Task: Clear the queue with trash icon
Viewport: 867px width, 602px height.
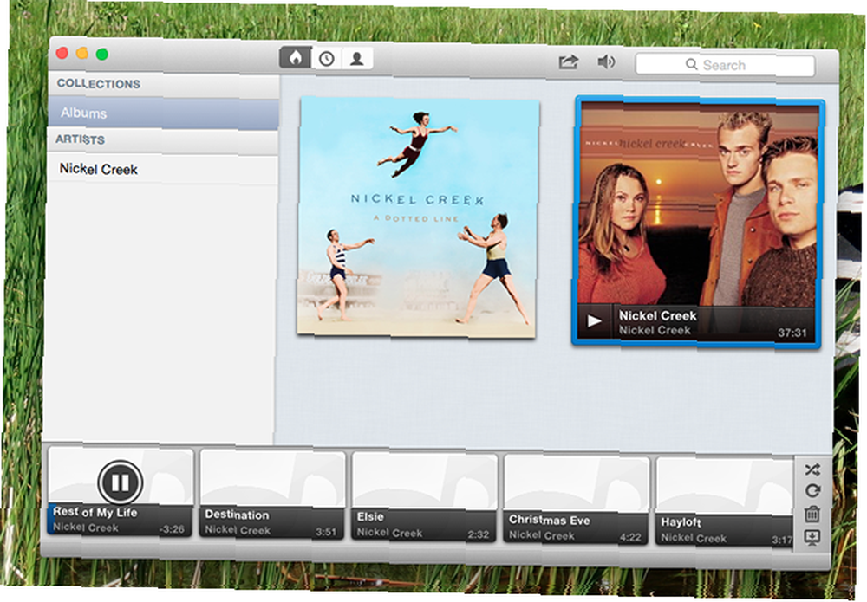Action: pyautogui.click(x=812, y=514)
